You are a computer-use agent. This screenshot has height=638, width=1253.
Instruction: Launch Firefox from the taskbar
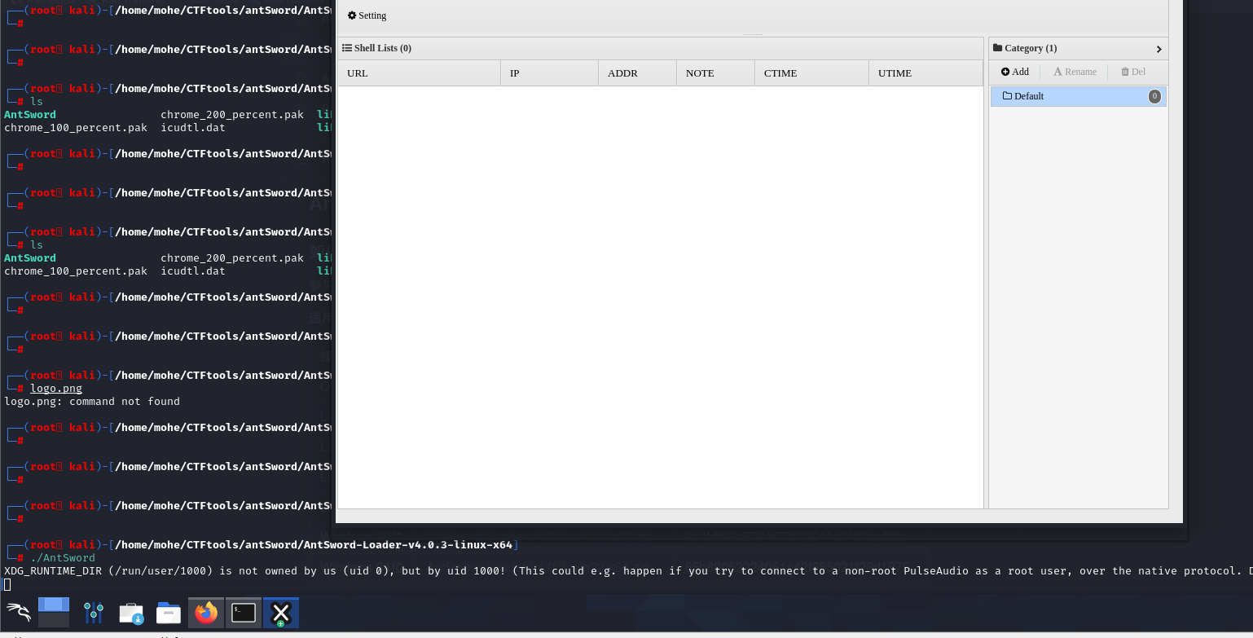point(204,612)
